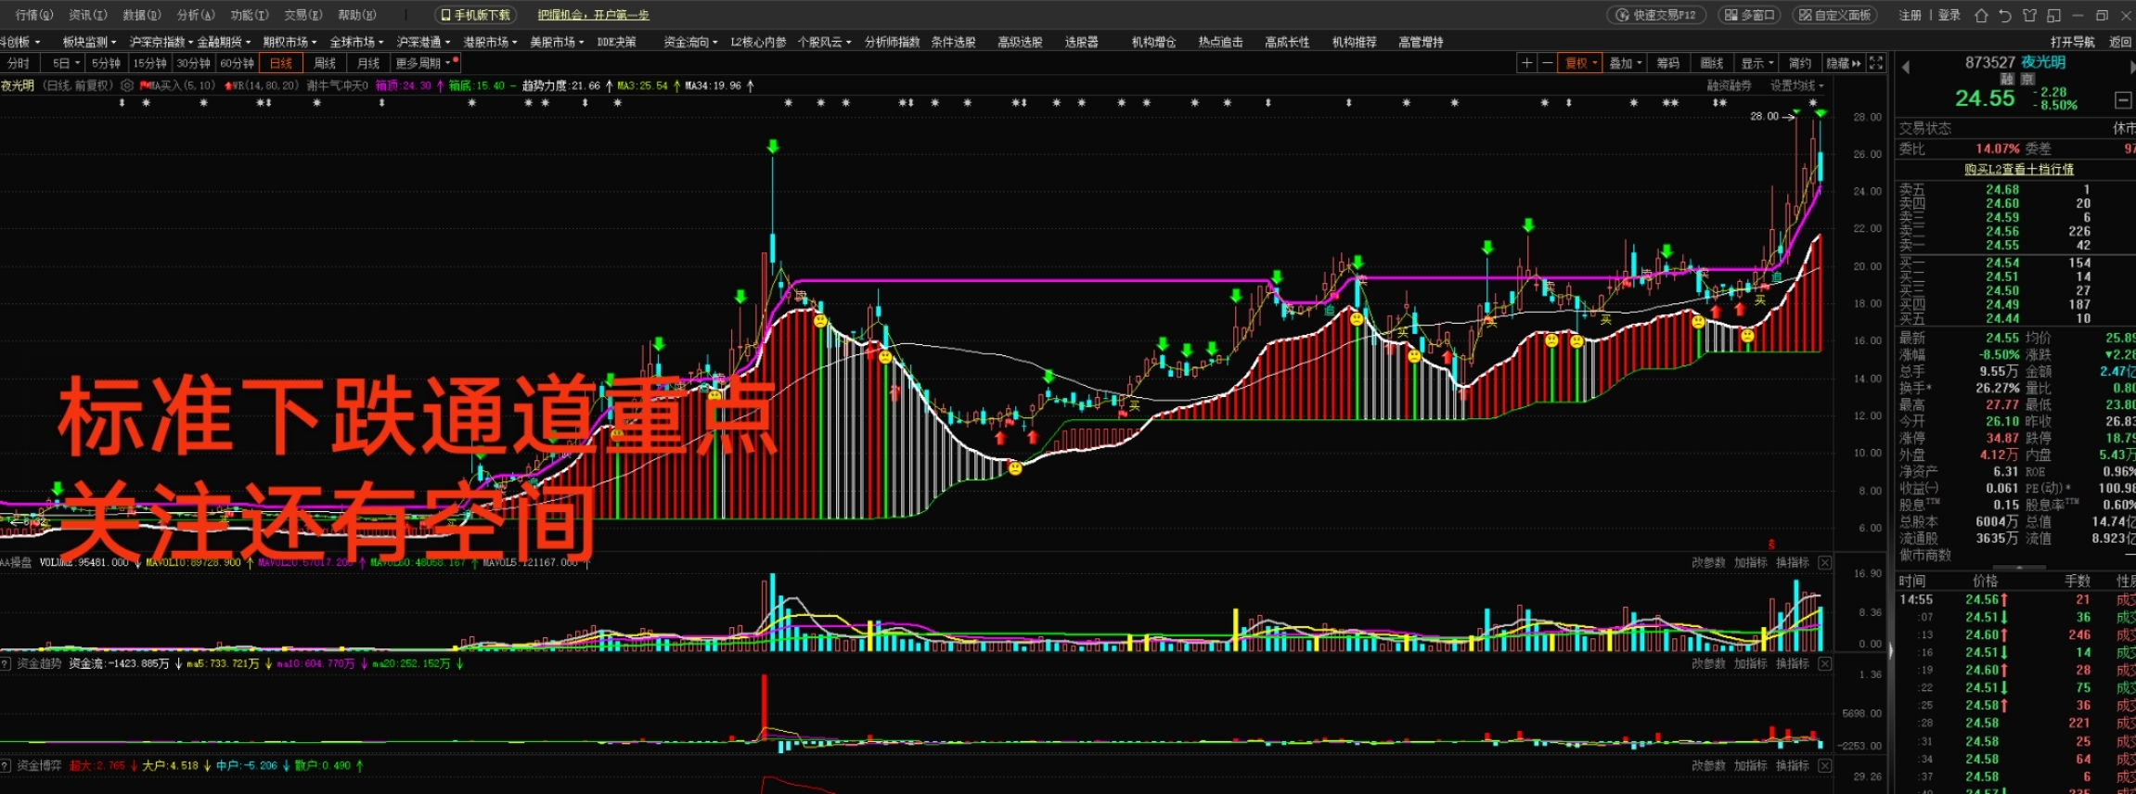Open the 帮助(H) menu

(357, 15)
